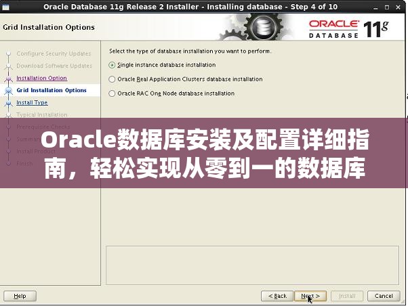Choose Oracle Real Application Clusters database installation
408x306 pixels.
(186, 79)
